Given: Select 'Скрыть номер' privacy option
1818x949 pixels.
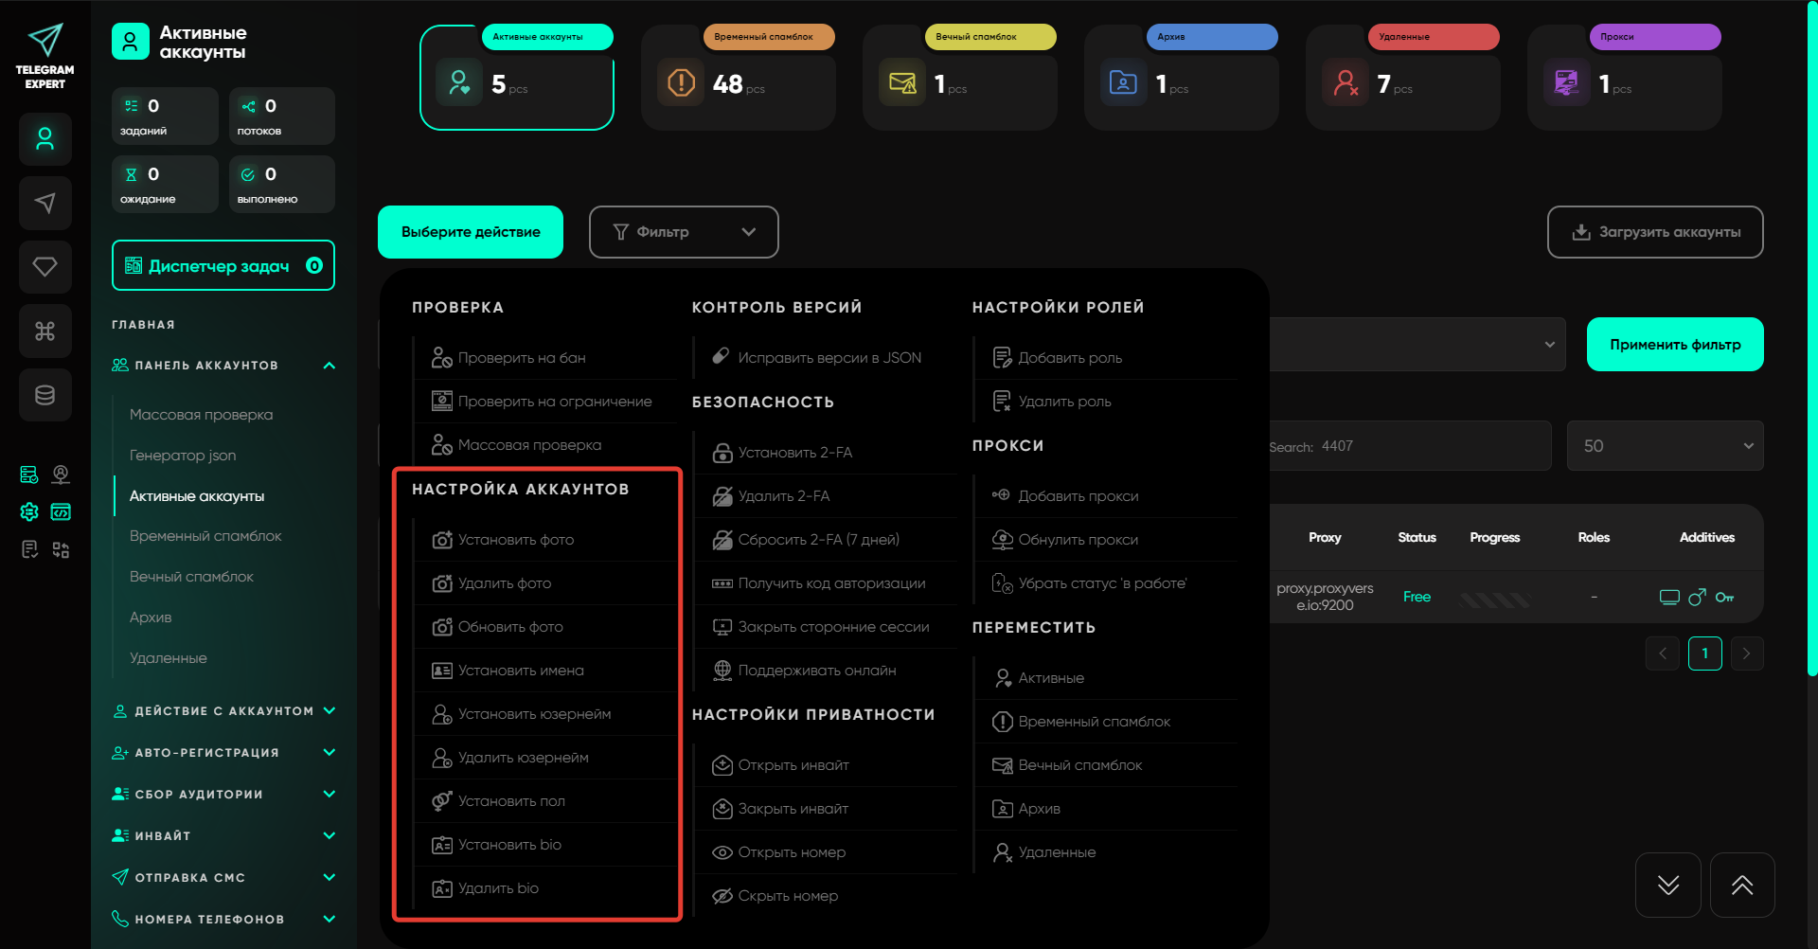Looking at the screenshot, I should point(787,896).
